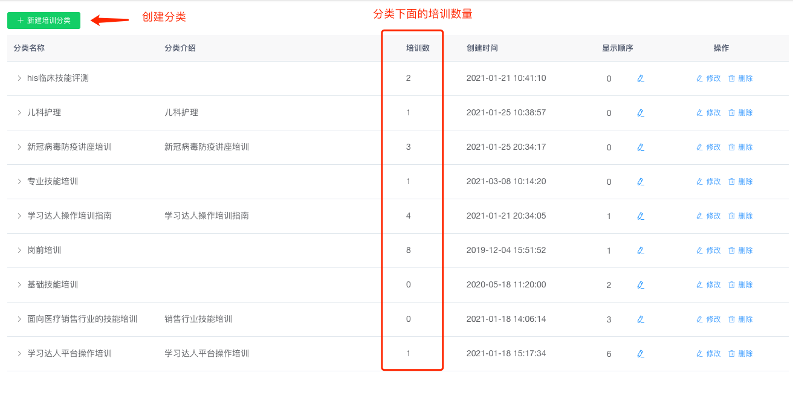This screenshot has height=413, width=793.
Task: Click the 显示顺序 column header
Action: point(617,48)
